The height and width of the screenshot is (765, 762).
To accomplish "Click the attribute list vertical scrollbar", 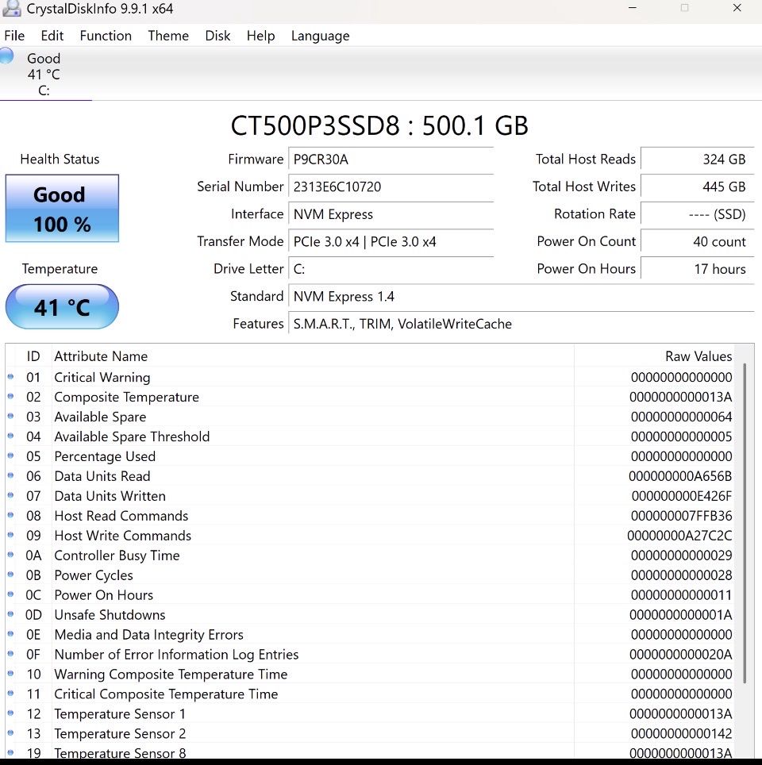I will 745,524.
